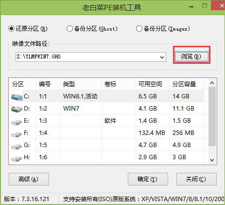This screenshot has height=205, width=225.
Task: Sort by the 分区 column header
Action: [x=22, y=84]
